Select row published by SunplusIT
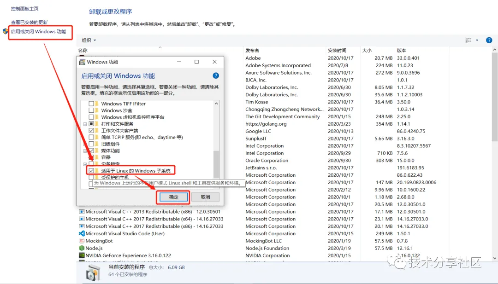The height and width of the screenshot is (284, 498). (x=256, y=139)
